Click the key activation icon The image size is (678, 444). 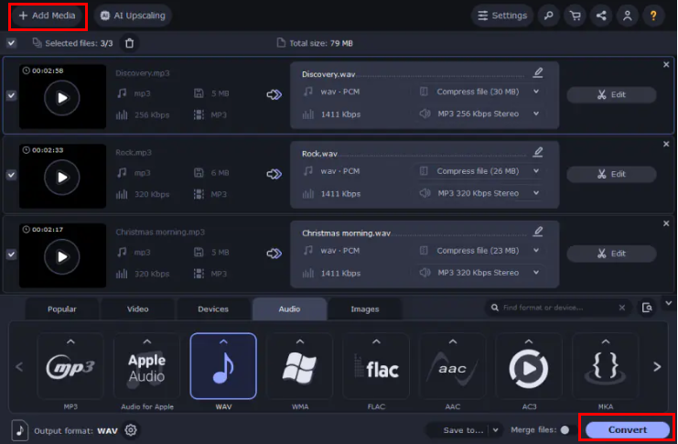549,16
